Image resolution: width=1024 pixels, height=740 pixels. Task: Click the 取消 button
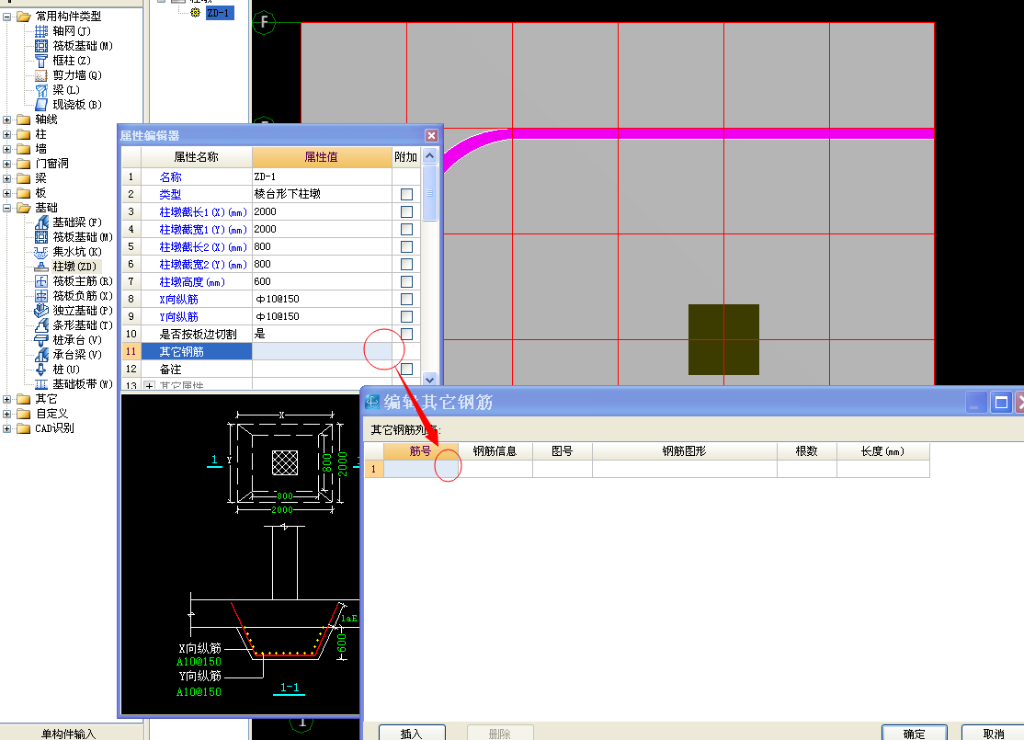(x=994, y=734)
